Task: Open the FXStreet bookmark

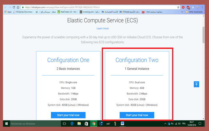Action: click(130, 12)
